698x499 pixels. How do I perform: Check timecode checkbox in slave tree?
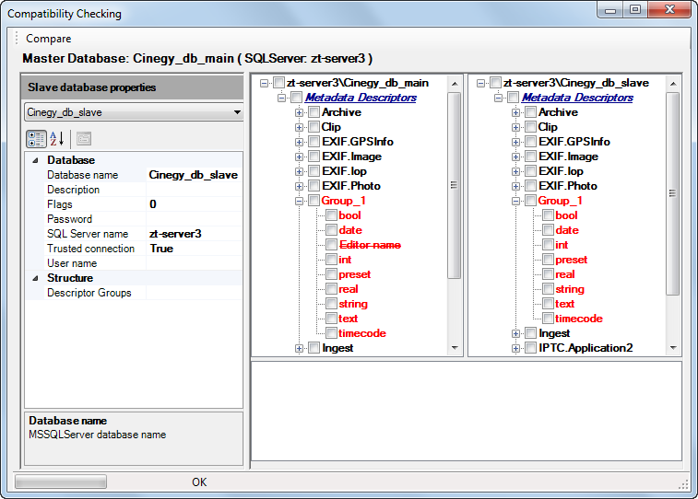tap(548, 319)
